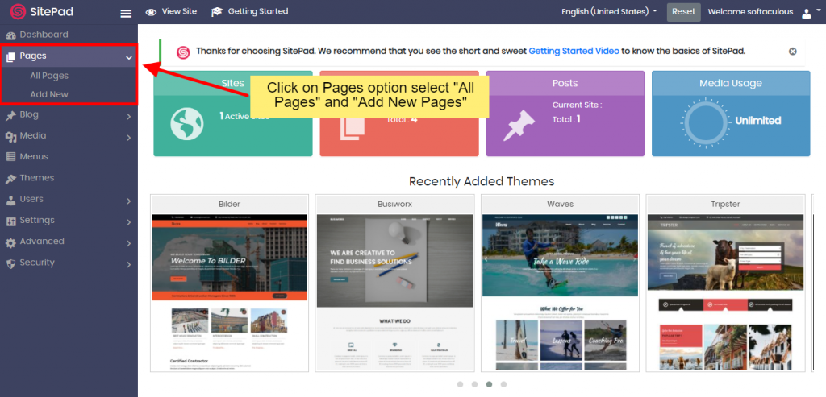Click the SitePad logo icon
Image resolution: width=826 pixels, height=397 pixels.
click(x=15, y=13)
